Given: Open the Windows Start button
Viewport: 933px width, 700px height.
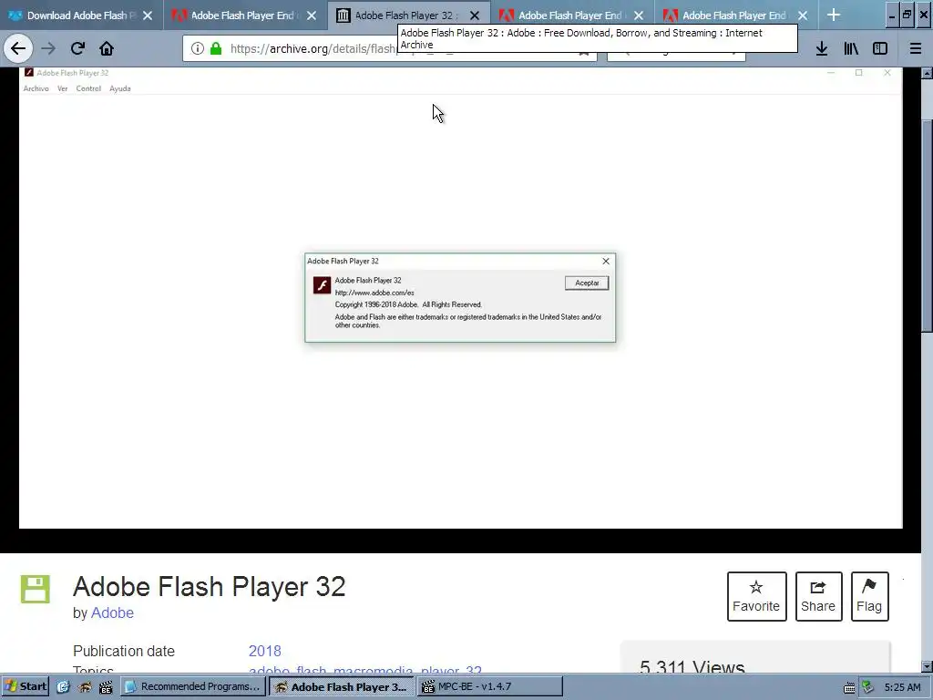Looking at the screenshot, I should pos(25,686).
